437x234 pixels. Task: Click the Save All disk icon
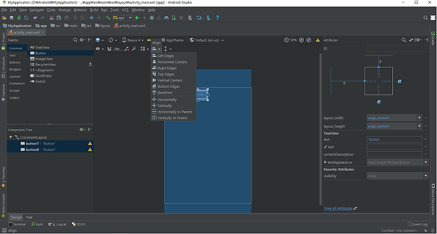click(12, 18)
